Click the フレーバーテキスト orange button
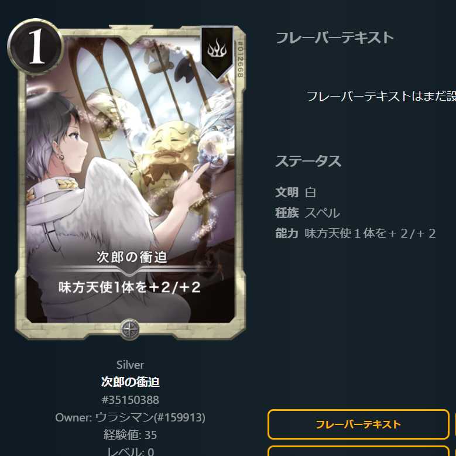The width and height of the screenshot is (456, 456). [358, 424]
